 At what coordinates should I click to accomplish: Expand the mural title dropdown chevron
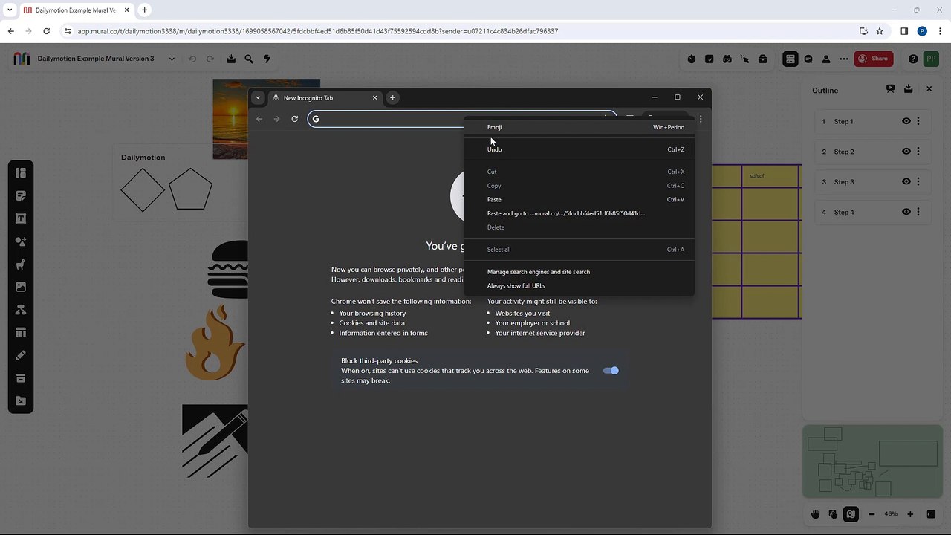click(x=172, y=59)
